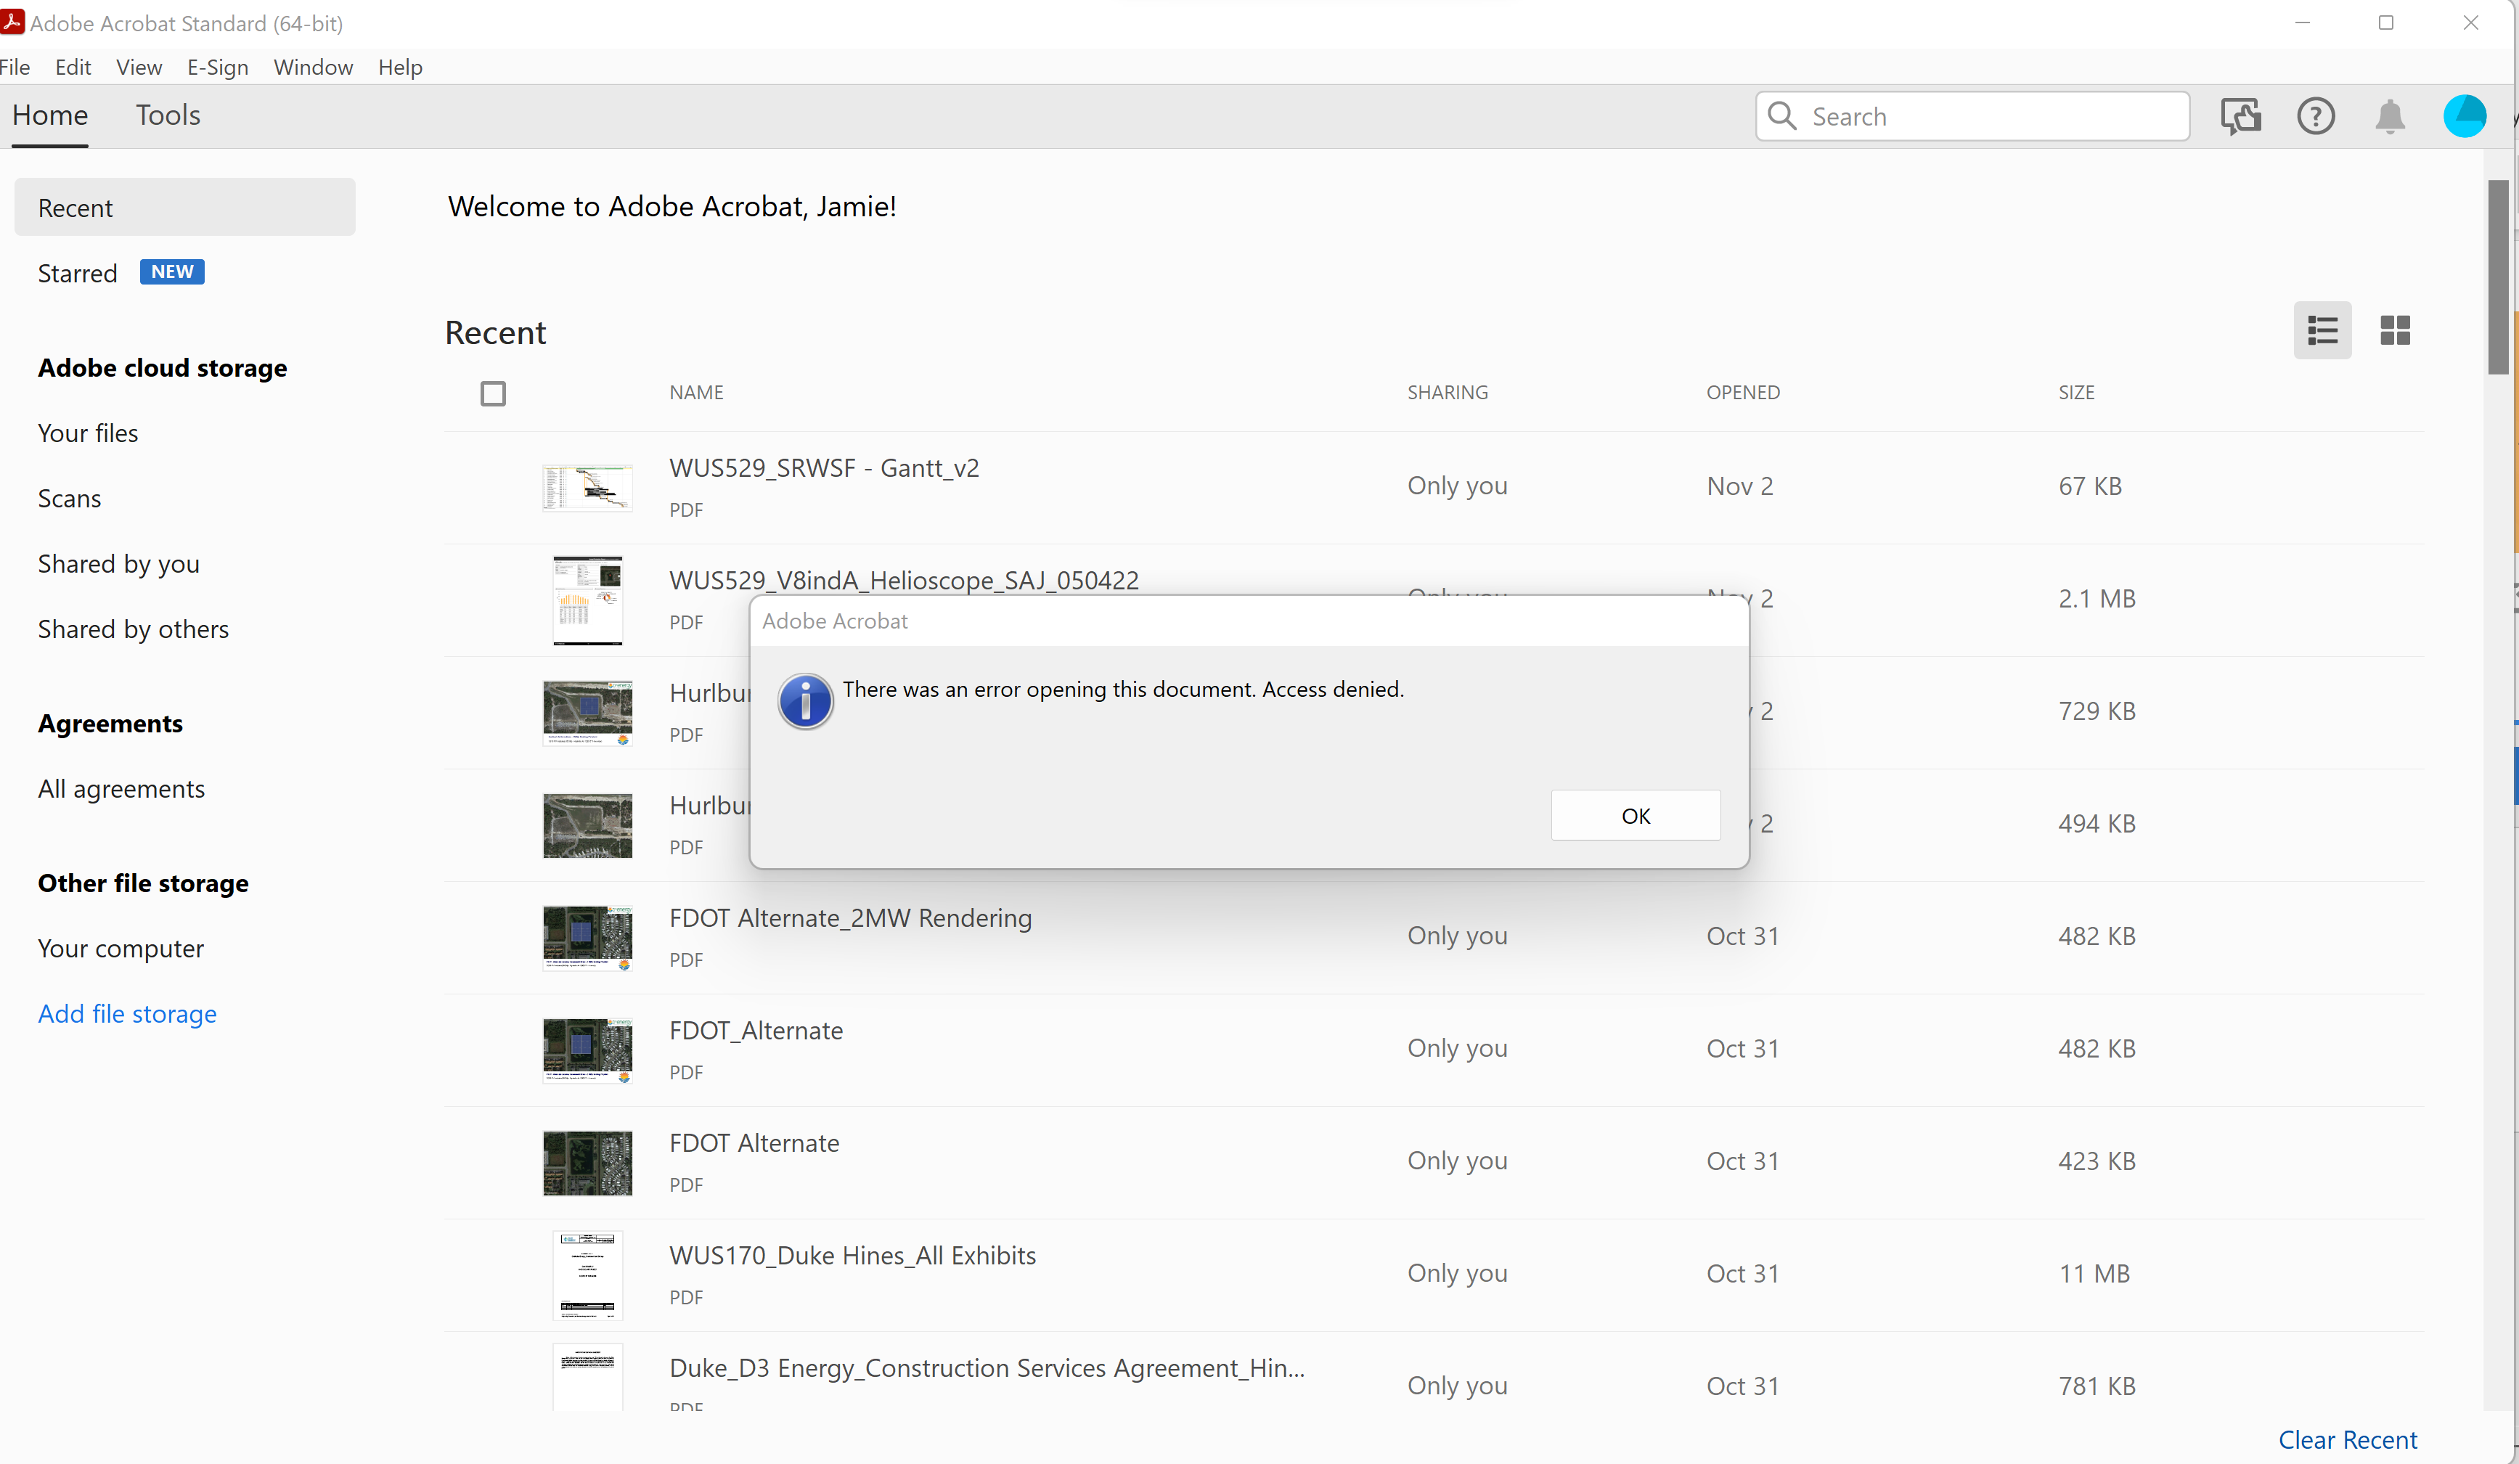Switch to list view

[2322, 330]
